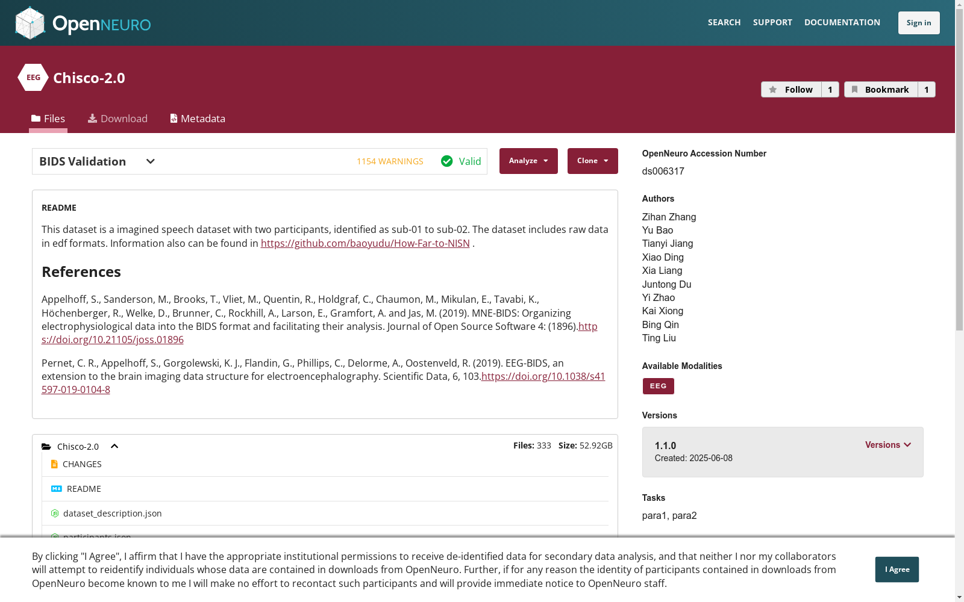Click the page vertical scrollbar thumb

tap(959, 170)
